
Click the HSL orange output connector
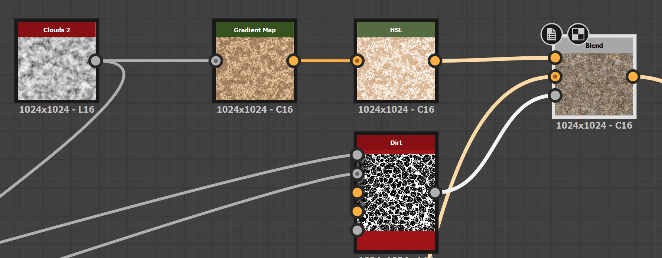[435, 61]
